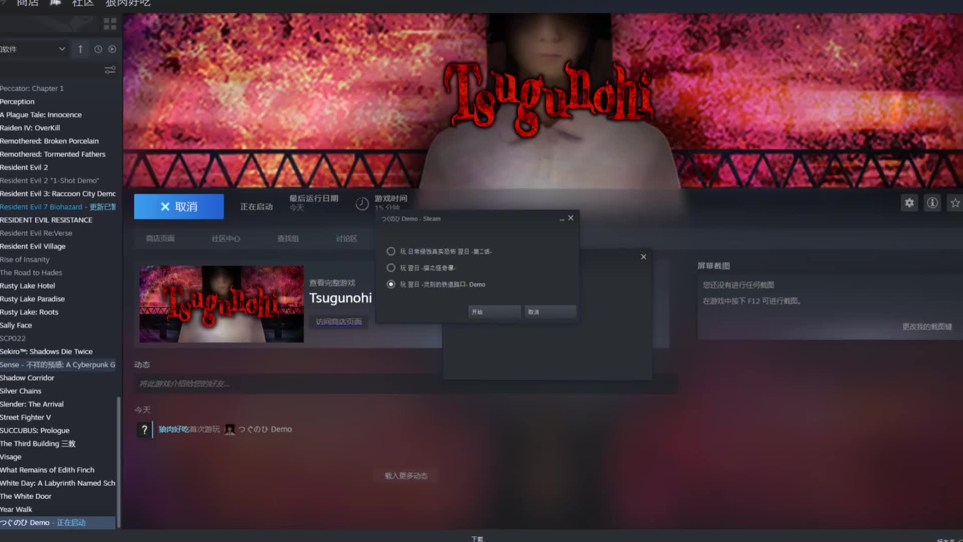The height and width of the screenshot is (542, 963).
Task: Switch library to grid view icon
Action: pyautogui.click(x=110, y=24)
